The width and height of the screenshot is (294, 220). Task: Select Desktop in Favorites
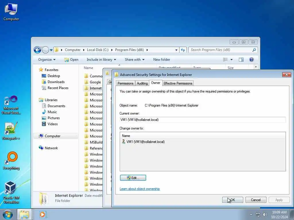click(54, 76)
